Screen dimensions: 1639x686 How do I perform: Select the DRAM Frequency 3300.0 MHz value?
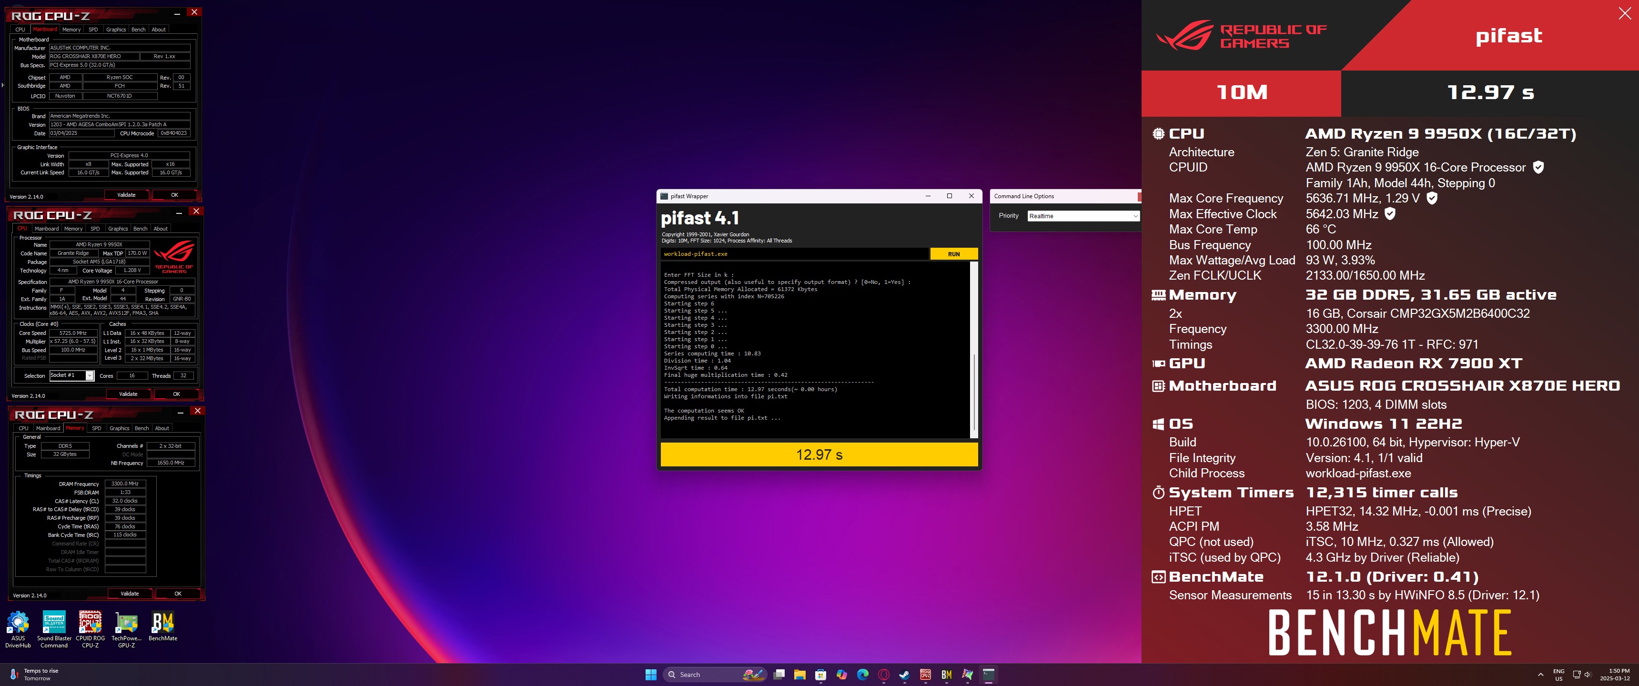pos(125,484)
